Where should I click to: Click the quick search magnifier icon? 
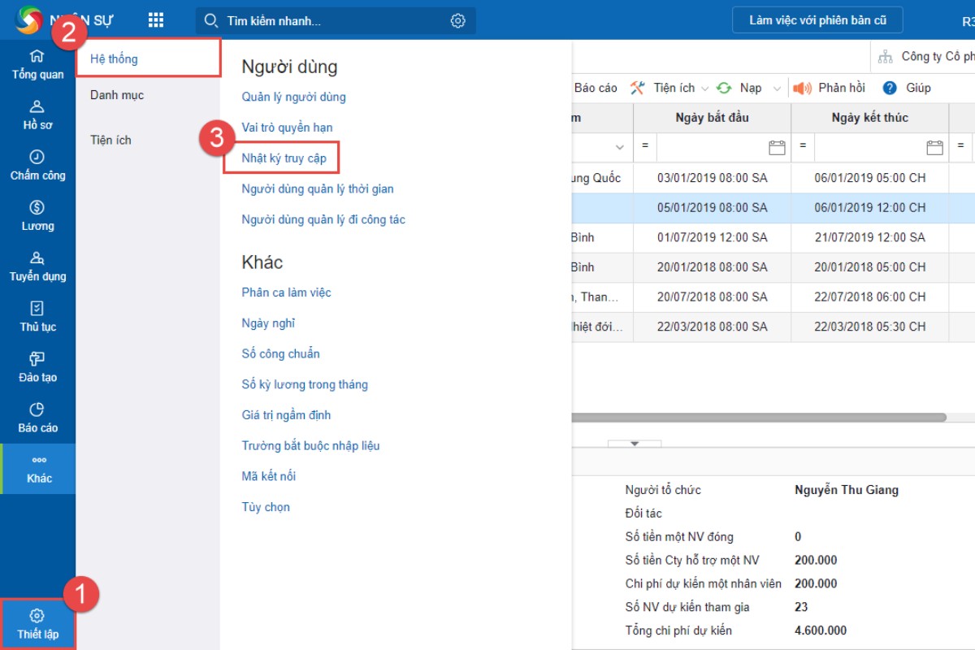tap(210, 21)
